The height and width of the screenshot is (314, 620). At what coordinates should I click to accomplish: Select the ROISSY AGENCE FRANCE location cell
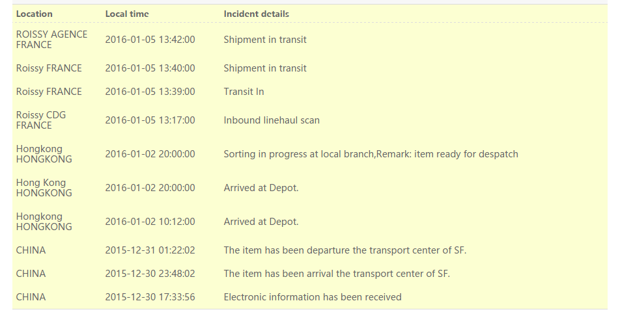pos(52,40)
